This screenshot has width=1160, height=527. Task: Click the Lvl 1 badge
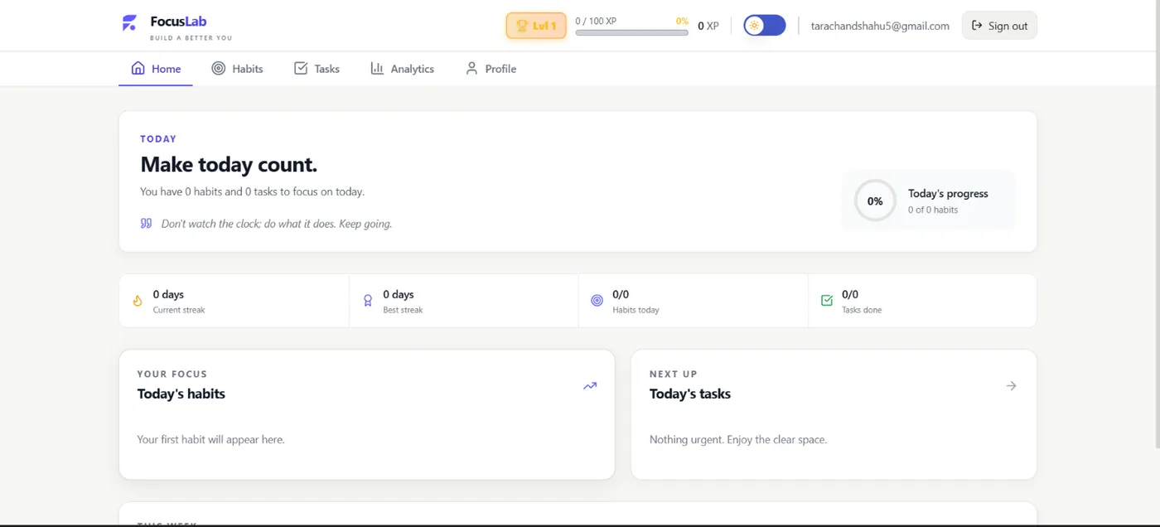tap(536, 26)
